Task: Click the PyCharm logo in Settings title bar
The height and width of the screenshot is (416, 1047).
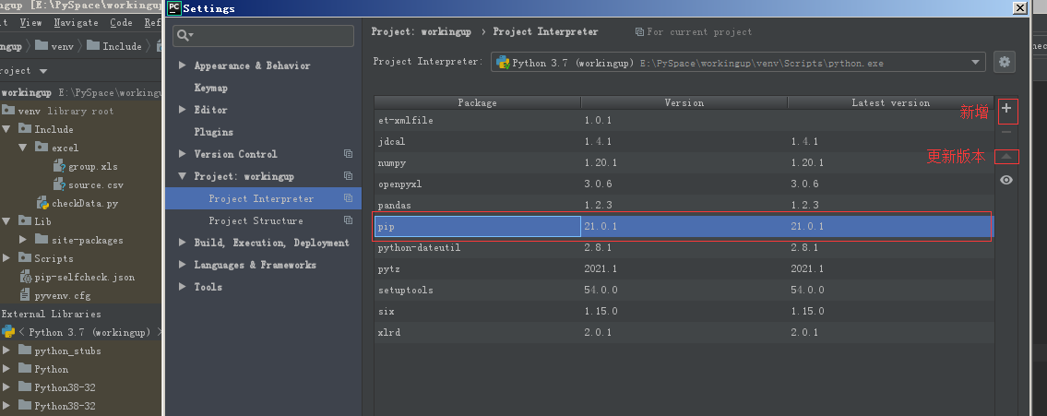Action: 174,8
